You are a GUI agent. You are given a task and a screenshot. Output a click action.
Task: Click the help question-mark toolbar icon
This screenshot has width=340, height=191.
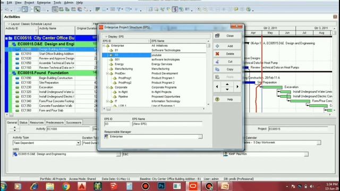[249, 10]
